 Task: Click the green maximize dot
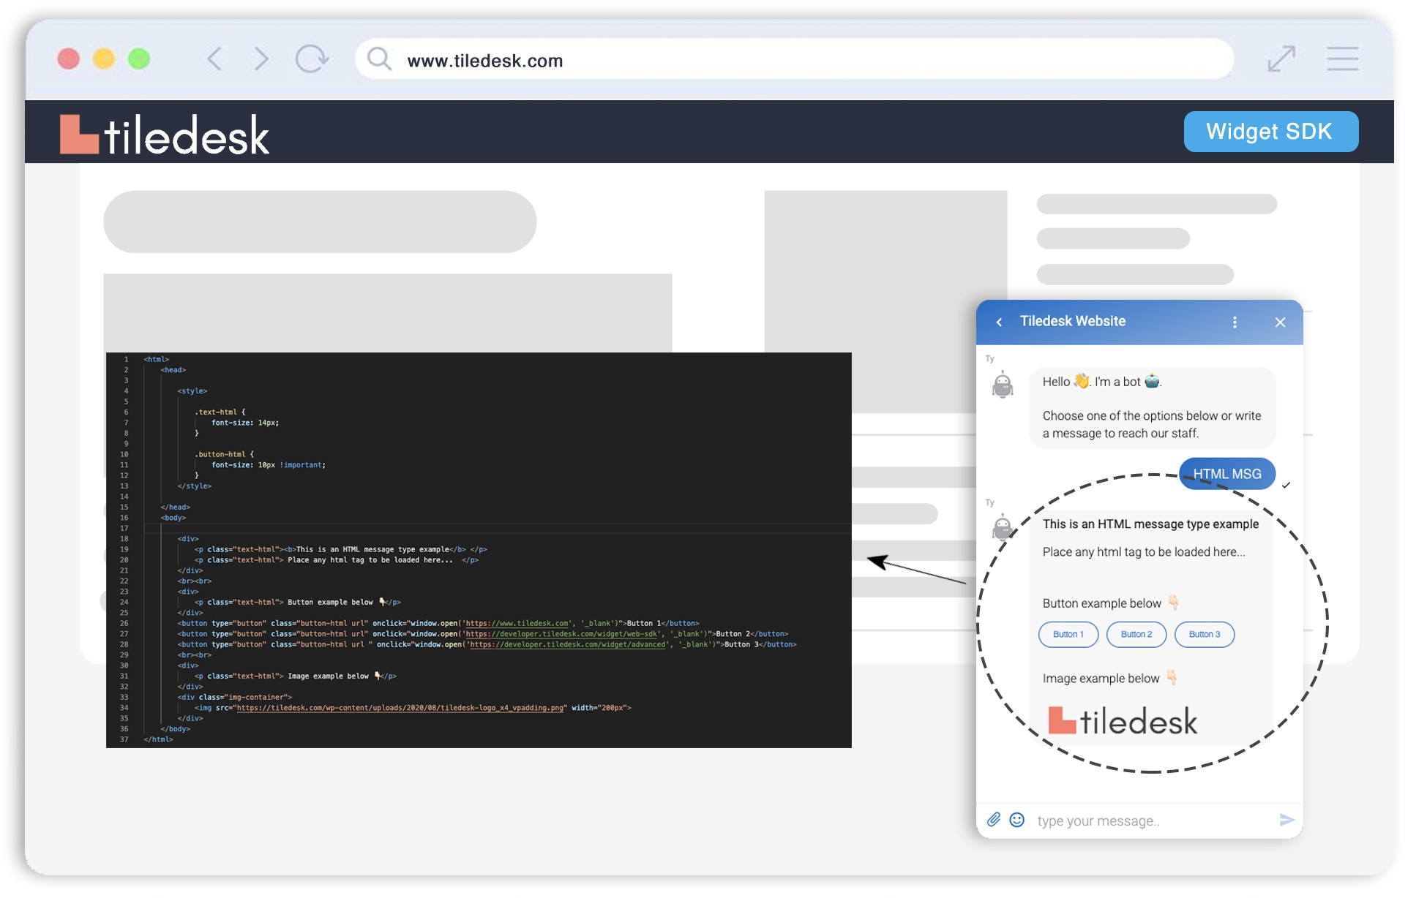pyautogui.click(x=139, y=59)
